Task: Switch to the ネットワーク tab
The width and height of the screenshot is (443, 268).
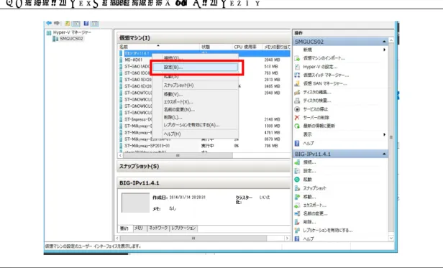Action: click(158, 228)
